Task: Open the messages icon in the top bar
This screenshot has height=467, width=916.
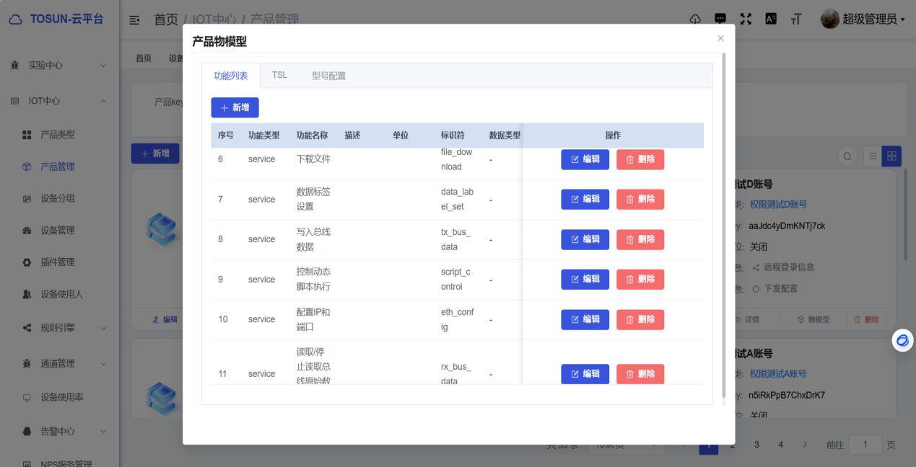Action: tap(720, 19)
